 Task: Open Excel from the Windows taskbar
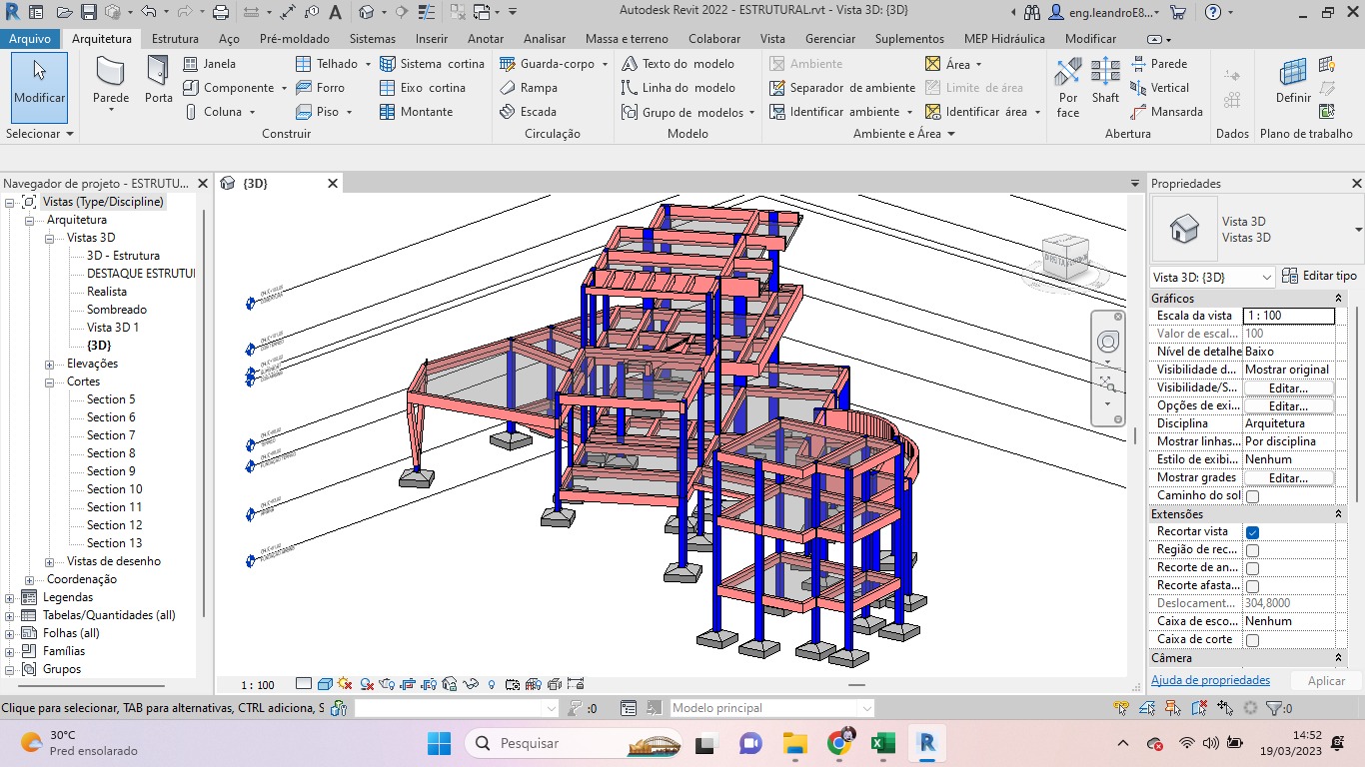(882, 743)
